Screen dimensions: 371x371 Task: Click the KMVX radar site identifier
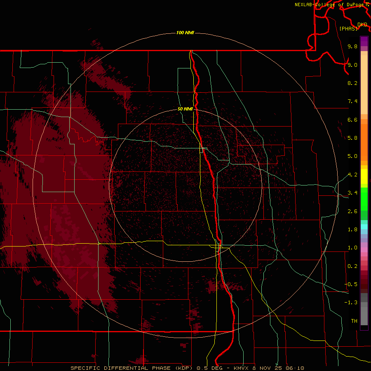coord(241,368)
